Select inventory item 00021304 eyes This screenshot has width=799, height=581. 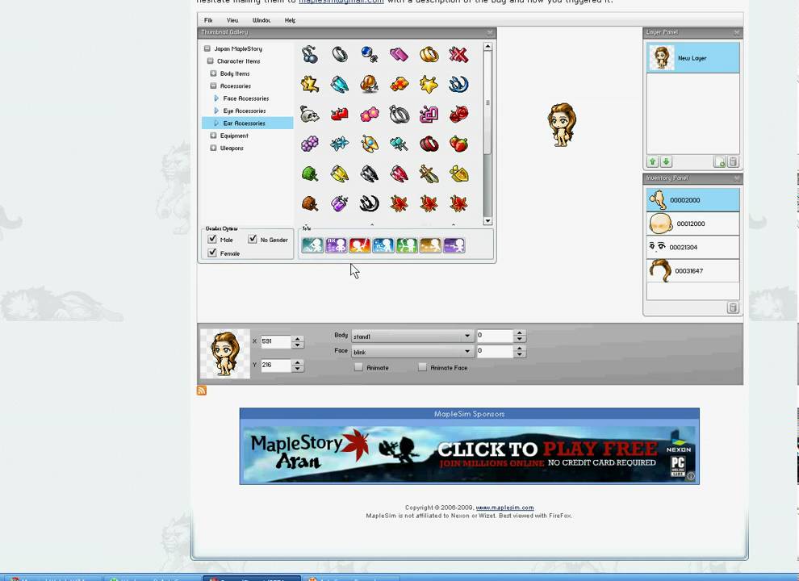tap(693, 247)
